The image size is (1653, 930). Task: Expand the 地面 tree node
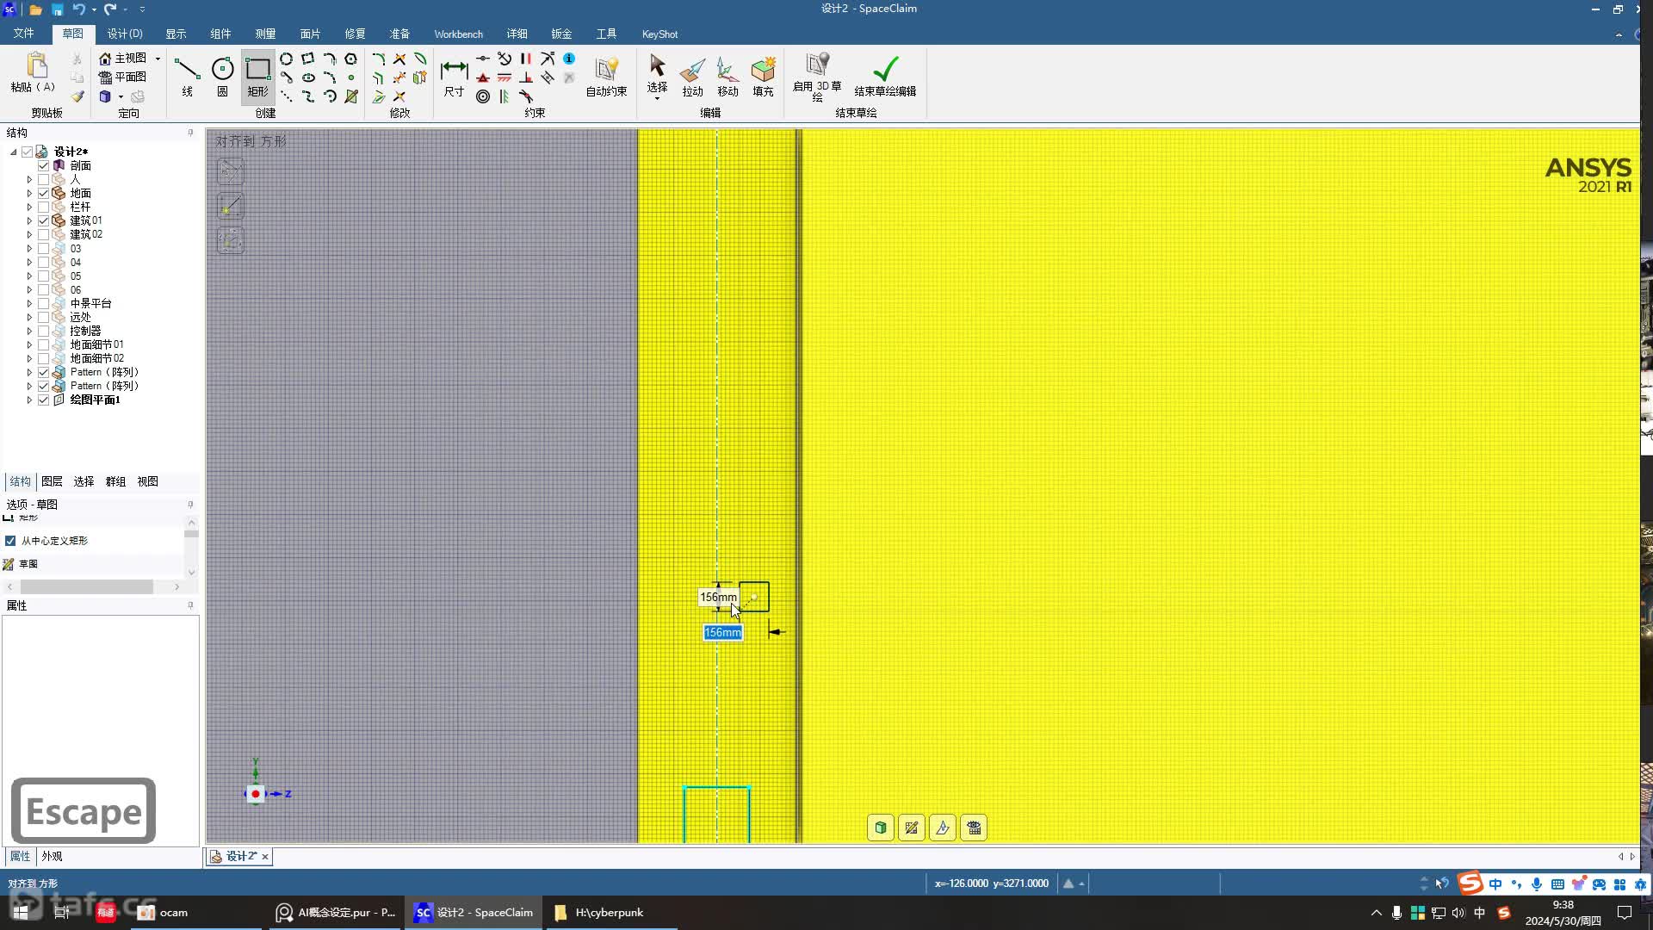29,193
